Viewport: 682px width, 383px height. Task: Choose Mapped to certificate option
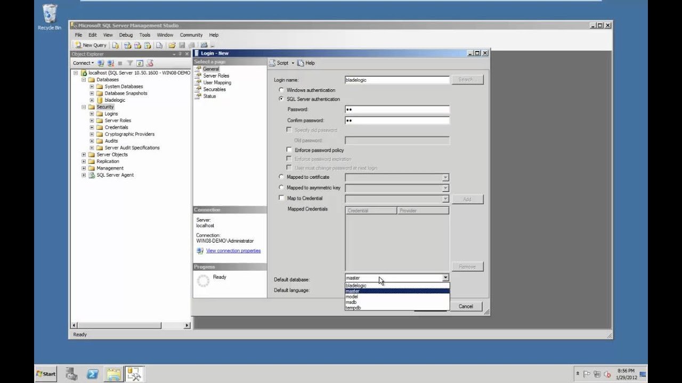click(x=281, y=177)
